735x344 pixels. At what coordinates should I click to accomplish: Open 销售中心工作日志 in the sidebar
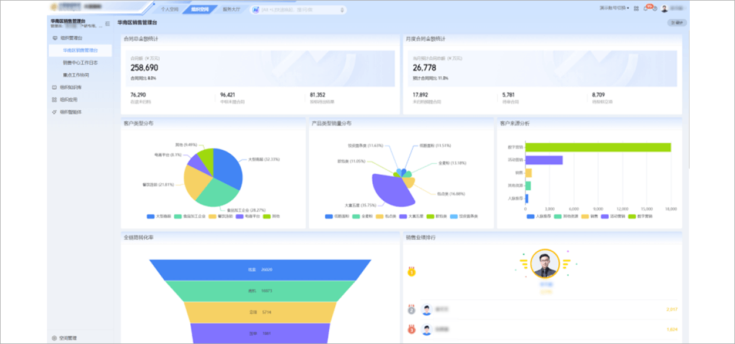click(80, 63)
